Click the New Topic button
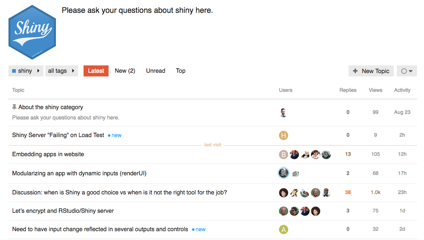 (371, 71)
